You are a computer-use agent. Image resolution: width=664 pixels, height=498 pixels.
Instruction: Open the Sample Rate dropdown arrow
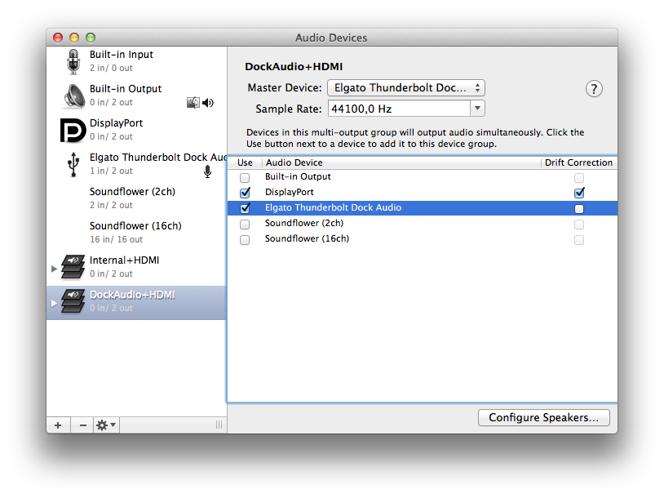[x=477, y=109]
